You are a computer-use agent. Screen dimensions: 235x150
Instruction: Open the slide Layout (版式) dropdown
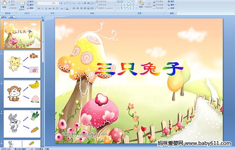[x=31, y=2]
